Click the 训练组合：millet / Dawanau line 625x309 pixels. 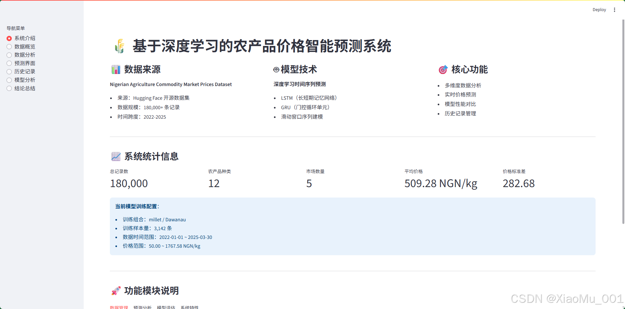click(x=154, y=220)
